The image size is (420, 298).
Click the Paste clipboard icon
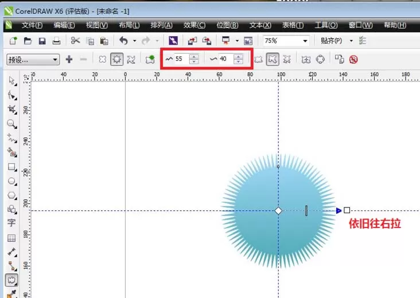point(104,41)
